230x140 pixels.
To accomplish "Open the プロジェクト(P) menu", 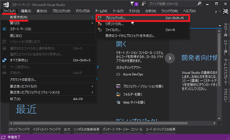I will (x=61, y=11).
